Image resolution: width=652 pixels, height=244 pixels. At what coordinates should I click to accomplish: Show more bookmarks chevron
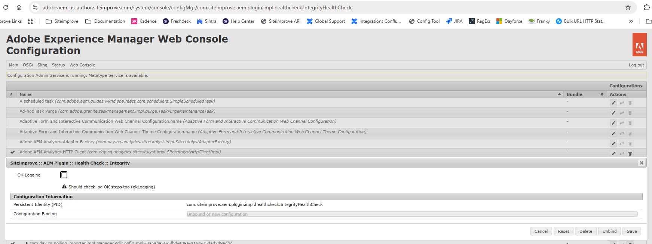631,21
